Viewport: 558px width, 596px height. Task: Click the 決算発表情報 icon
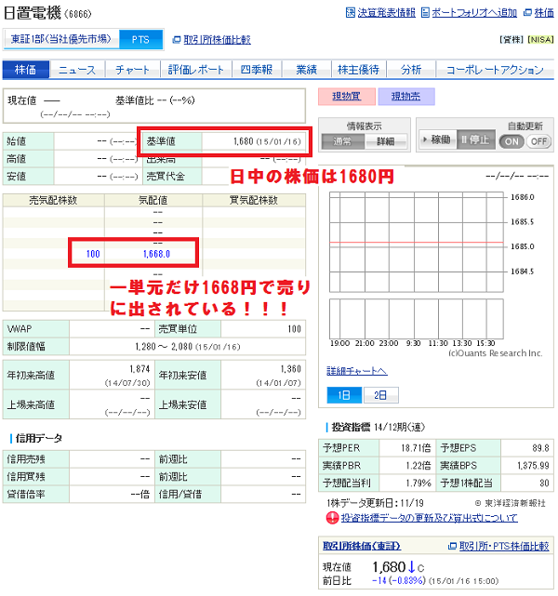350,12
